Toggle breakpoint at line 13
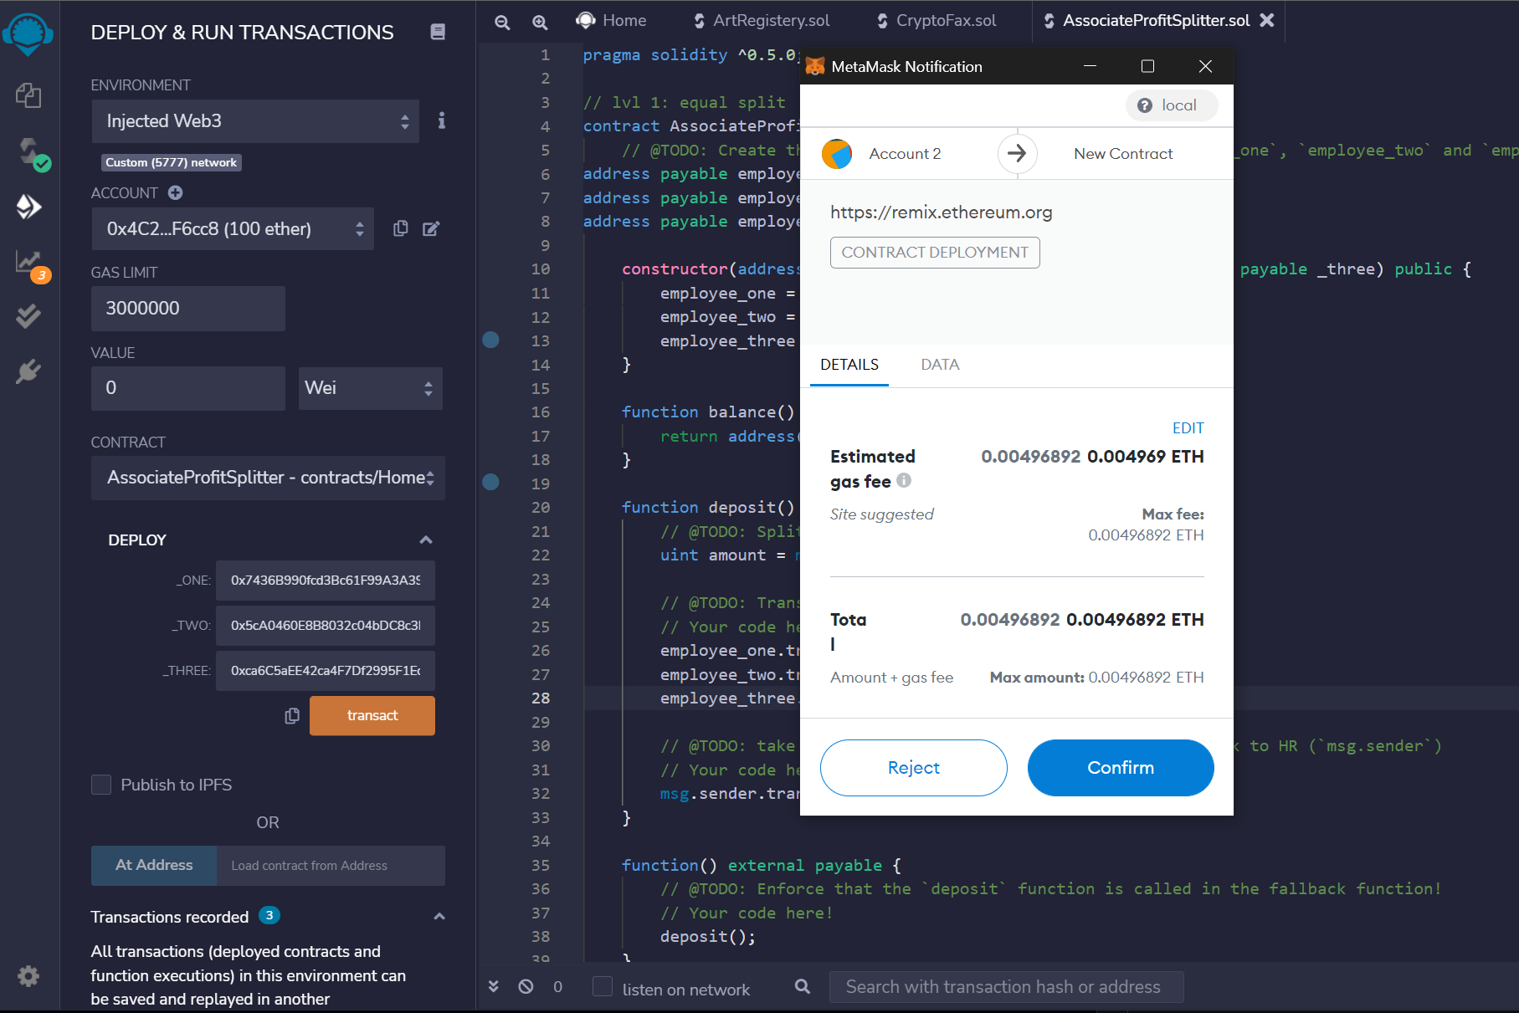1519x1013 pixels. click(x=491, y=340)
